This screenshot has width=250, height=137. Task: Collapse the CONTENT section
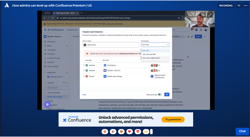pyautogui.click(x=45, y=83)
